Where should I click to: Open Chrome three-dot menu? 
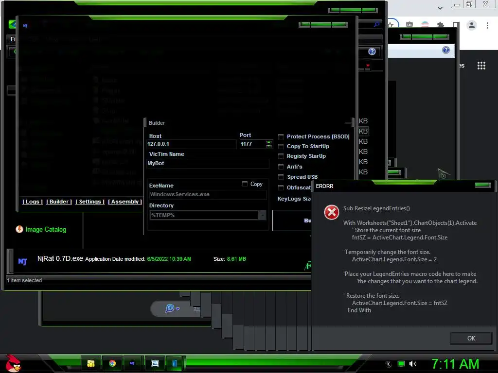487,25
